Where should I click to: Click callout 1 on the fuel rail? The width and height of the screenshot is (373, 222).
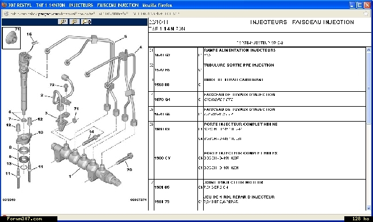click(x=70, y=176)
